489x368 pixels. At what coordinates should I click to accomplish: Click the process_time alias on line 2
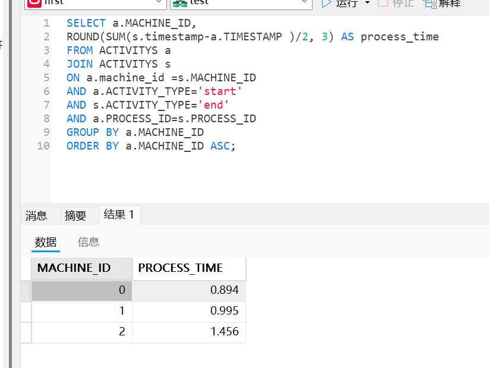tap(399, 37)
